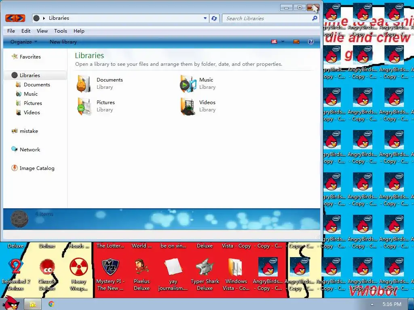Open the Tools menu
The height and width of the screenshot is (310, 414).
61,31
